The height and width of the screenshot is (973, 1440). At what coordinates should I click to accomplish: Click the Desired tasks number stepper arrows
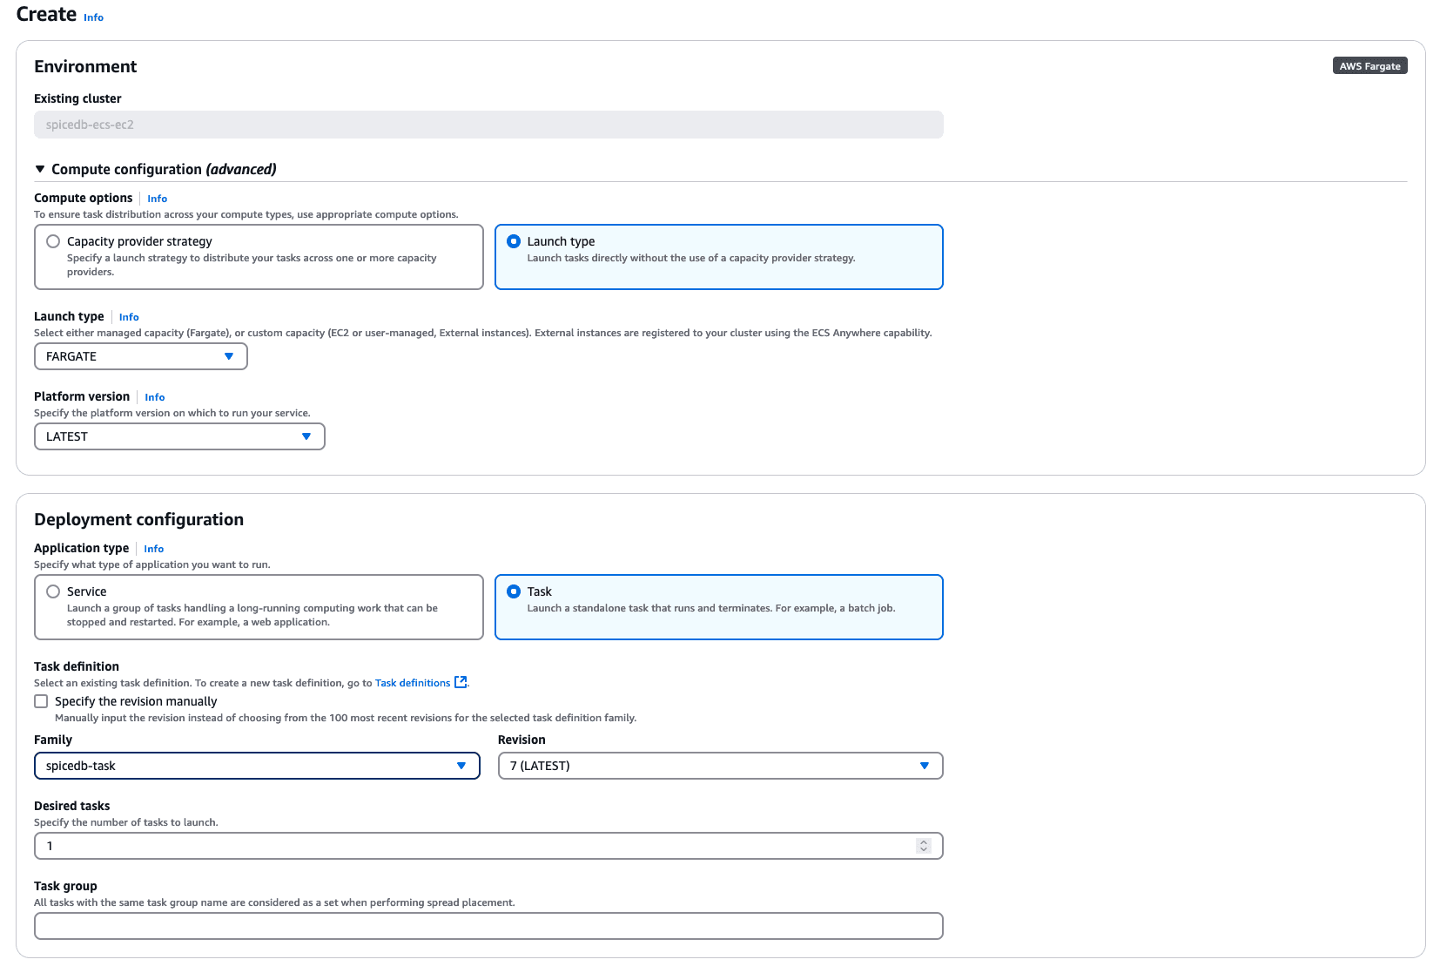(x=924, y=846)
